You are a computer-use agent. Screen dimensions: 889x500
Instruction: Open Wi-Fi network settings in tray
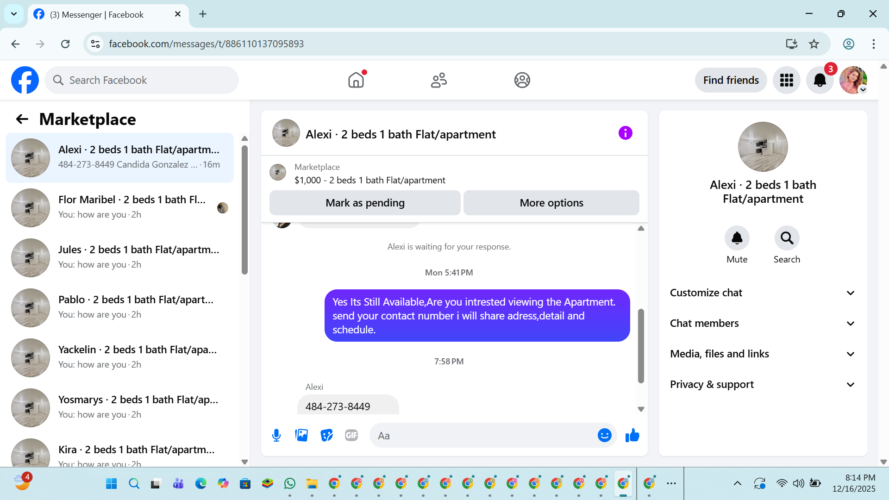coord(782,484)
